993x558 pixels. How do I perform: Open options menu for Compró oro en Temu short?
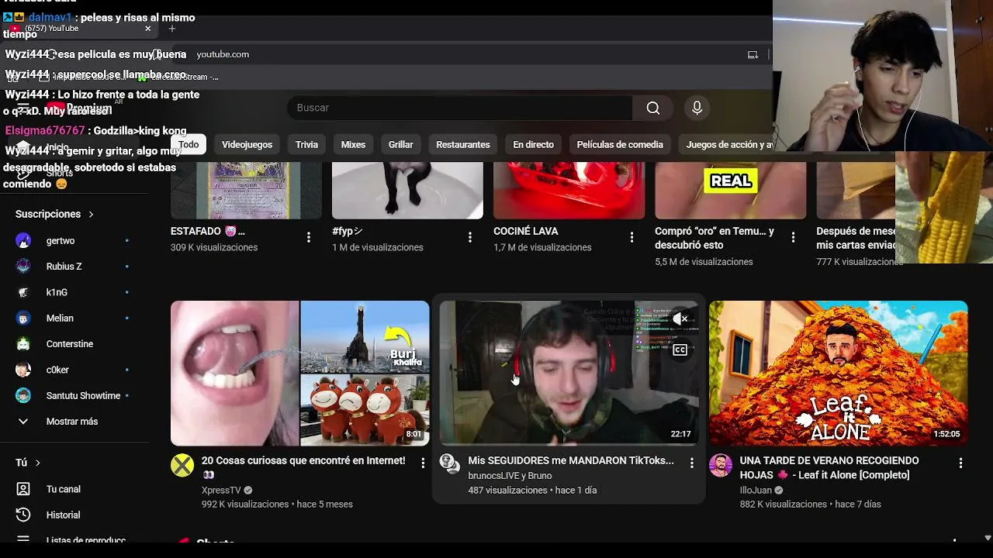point(793,237)
